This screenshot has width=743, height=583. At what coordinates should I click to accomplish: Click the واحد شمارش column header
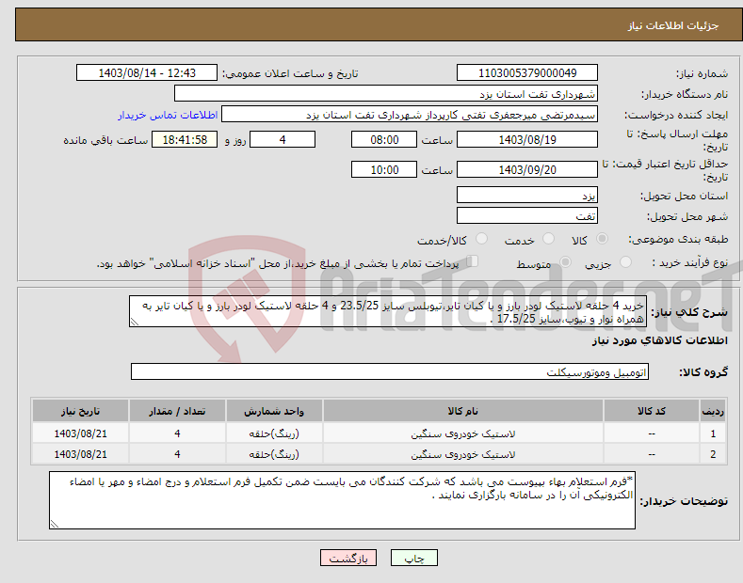tap(274, 411)
